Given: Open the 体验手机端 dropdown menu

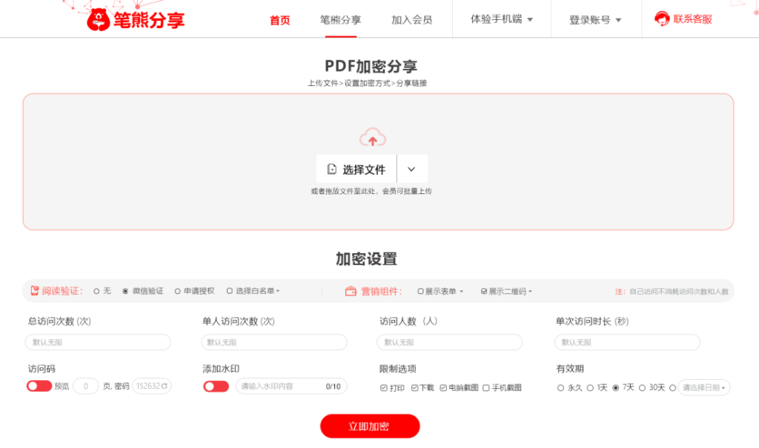Looking at the screenshot, I should (502, 19).
